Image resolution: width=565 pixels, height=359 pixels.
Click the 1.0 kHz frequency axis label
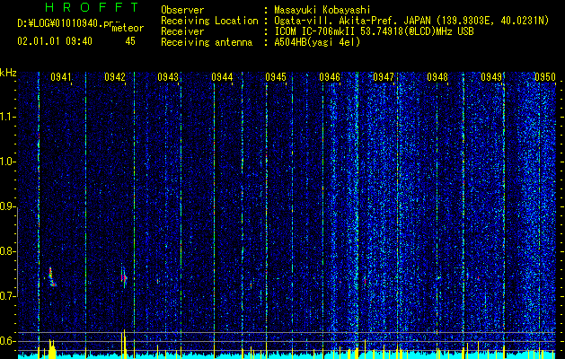[7, 162]
